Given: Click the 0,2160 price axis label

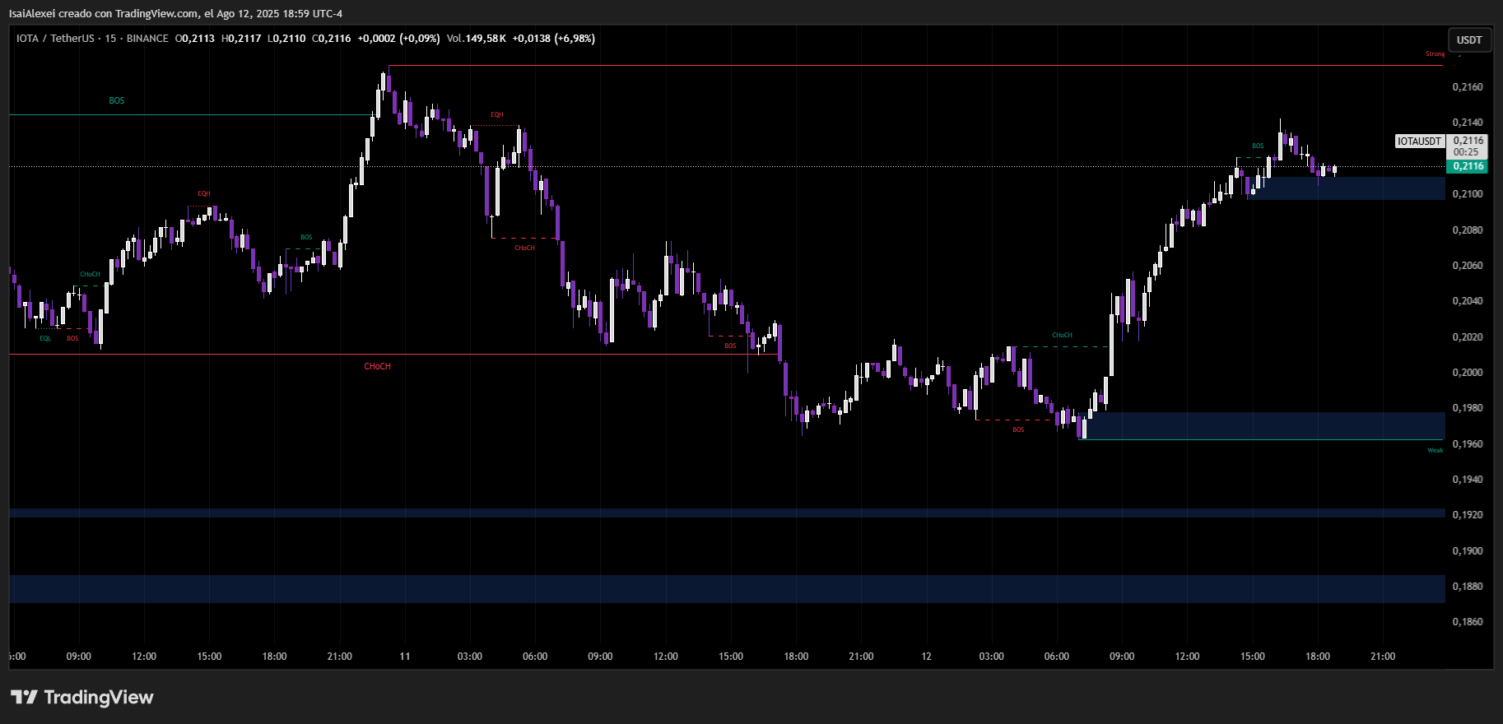Looking at the screenshot, I should [x=1468, y=87].
